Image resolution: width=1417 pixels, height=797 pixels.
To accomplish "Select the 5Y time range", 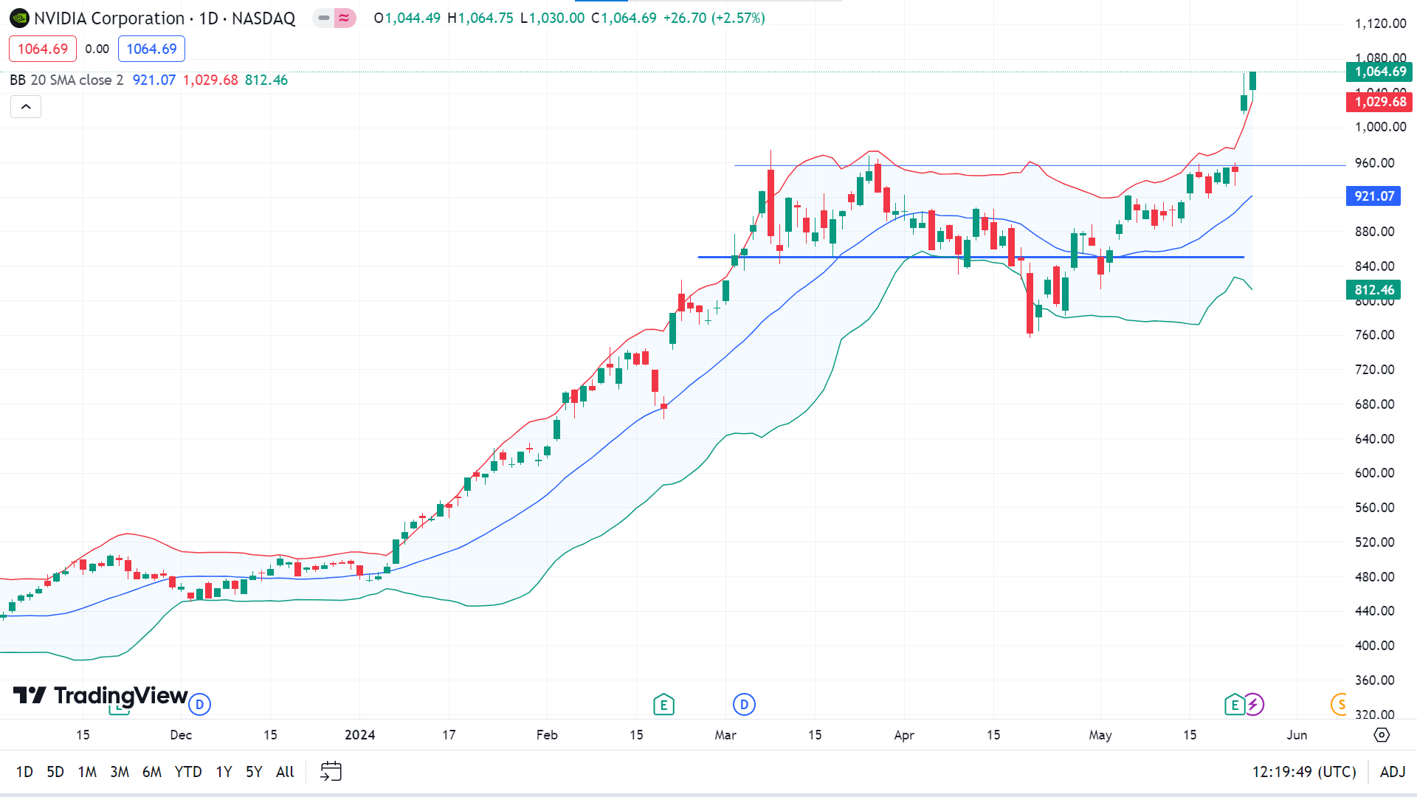I will [x=254, y=771].
